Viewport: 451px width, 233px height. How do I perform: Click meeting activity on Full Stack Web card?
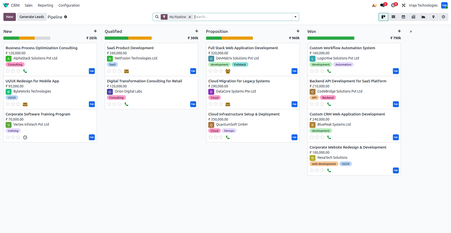pos(228,71)
